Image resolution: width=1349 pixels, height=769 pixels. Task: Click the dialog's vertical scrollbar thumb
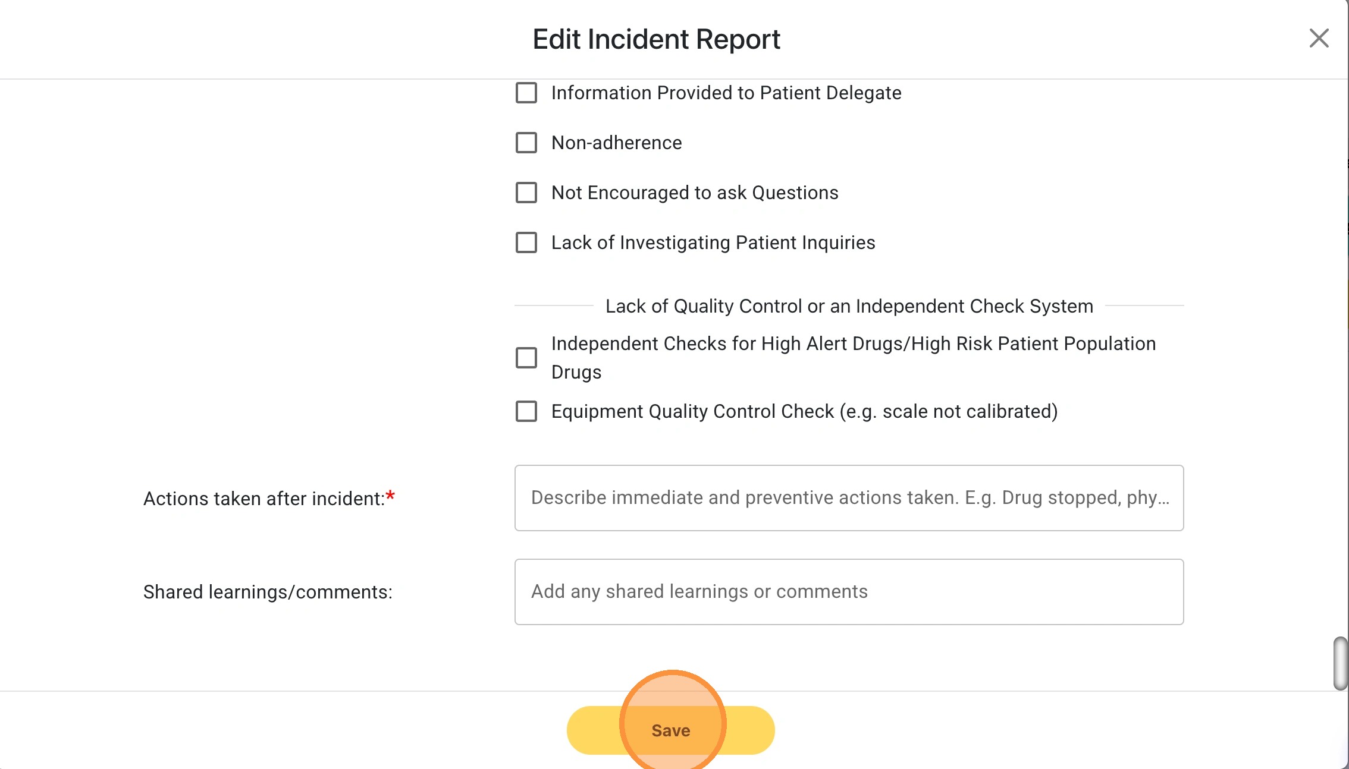1340,663
